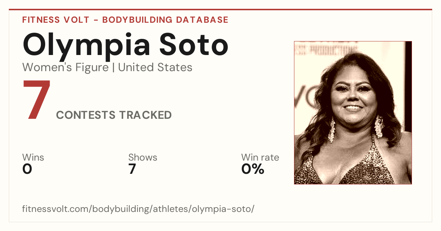Click the large red number 7
The height and width of the screenshot is (231, 441).
(36, 100)
